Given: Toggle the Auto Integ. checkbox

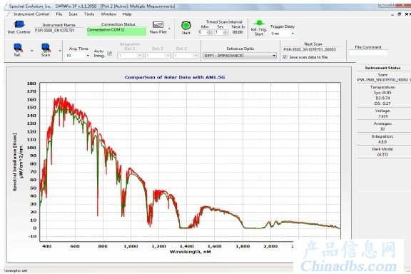Looking at the screenshot, I should (110, 54).
